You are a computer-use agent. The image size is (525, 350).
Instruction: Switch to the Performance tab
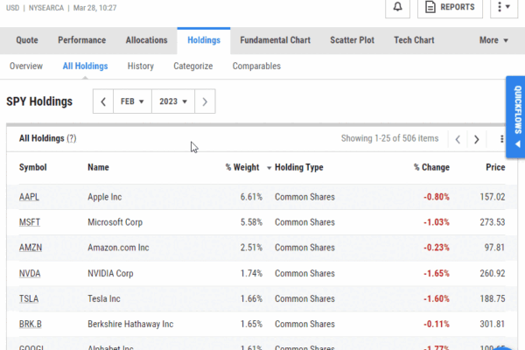click(81, 40)
